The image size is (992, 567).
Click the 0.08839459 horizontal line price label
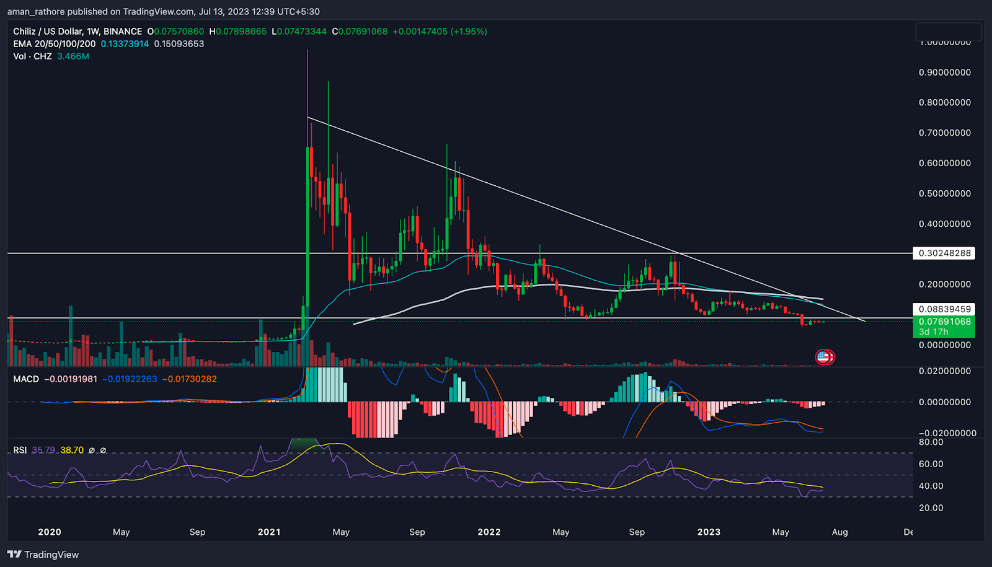click(944, 309)
